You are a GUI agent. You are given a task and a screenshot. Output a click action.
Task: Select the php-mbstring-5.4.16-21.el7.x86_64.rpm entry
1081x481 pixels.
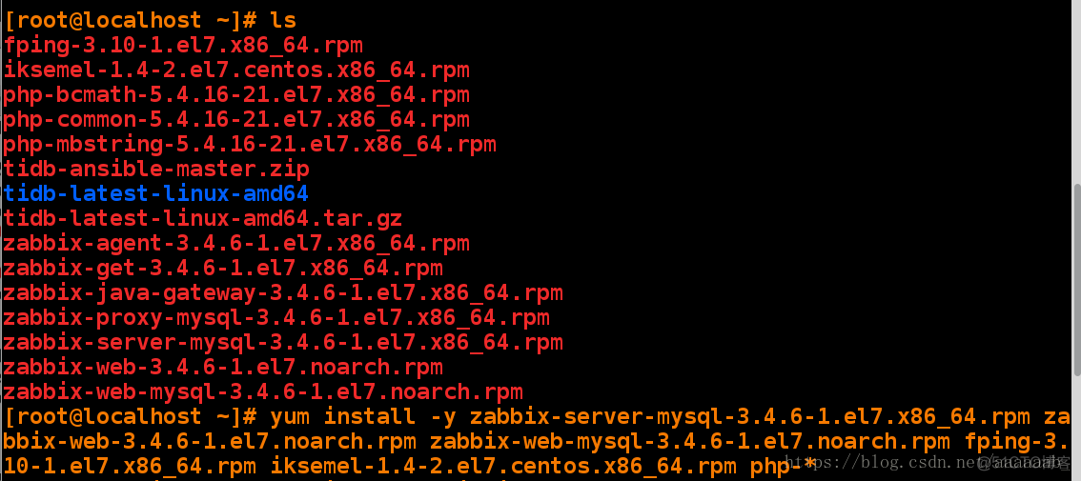(250, 145)
